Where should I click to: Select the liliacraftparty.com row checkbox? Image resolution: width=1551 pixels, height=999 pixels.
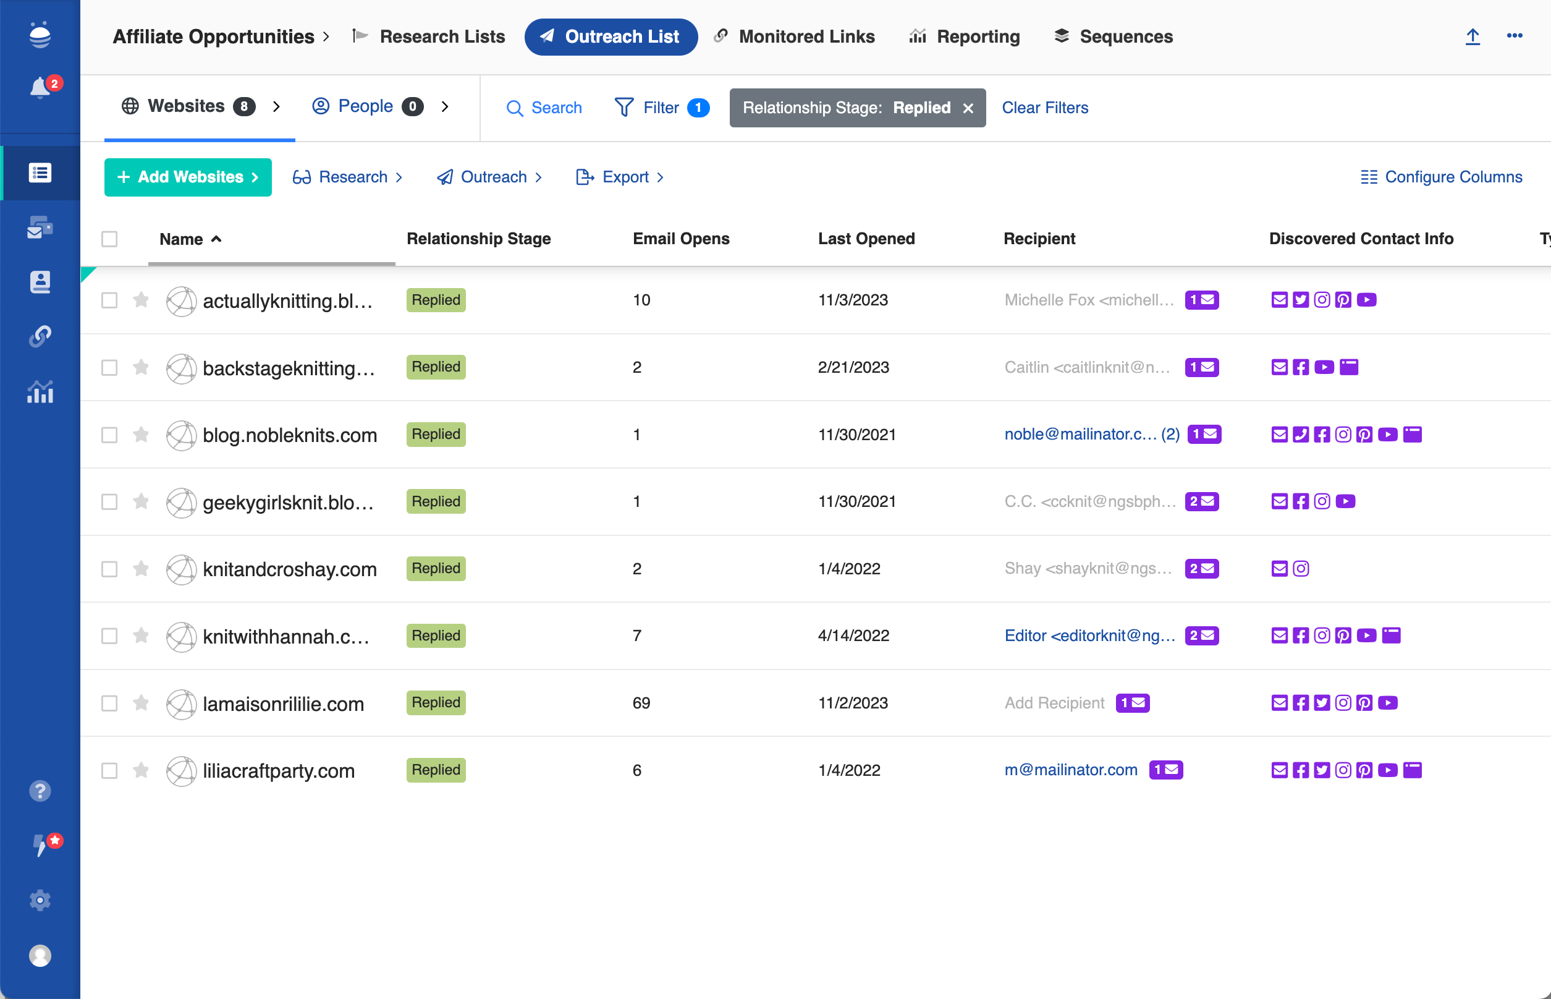click(109, 771)
